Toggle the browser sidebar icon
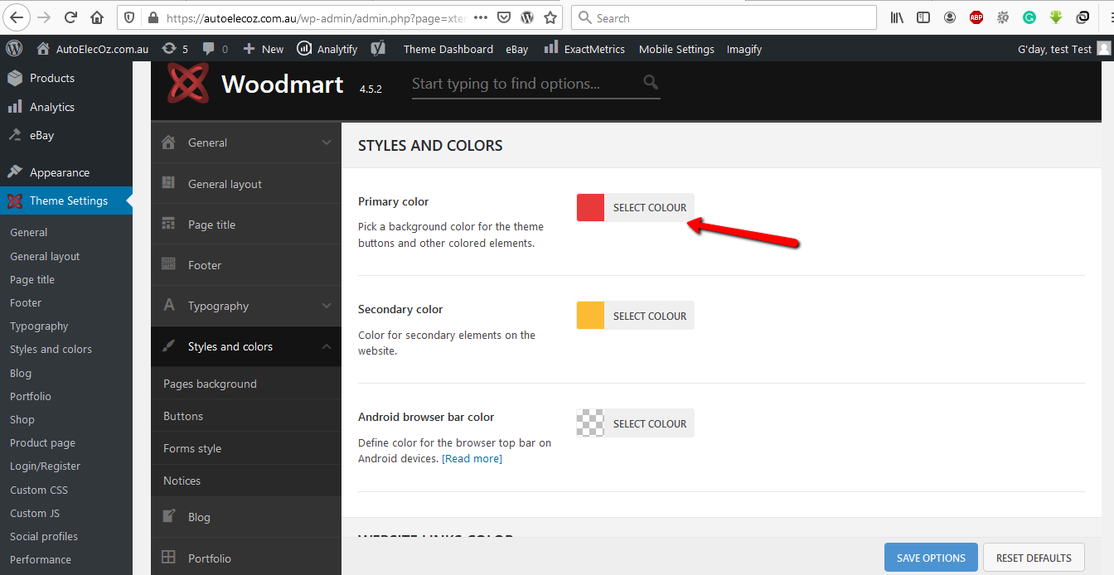The height and width of the screenshot is (575, 1114). [923, 17]
